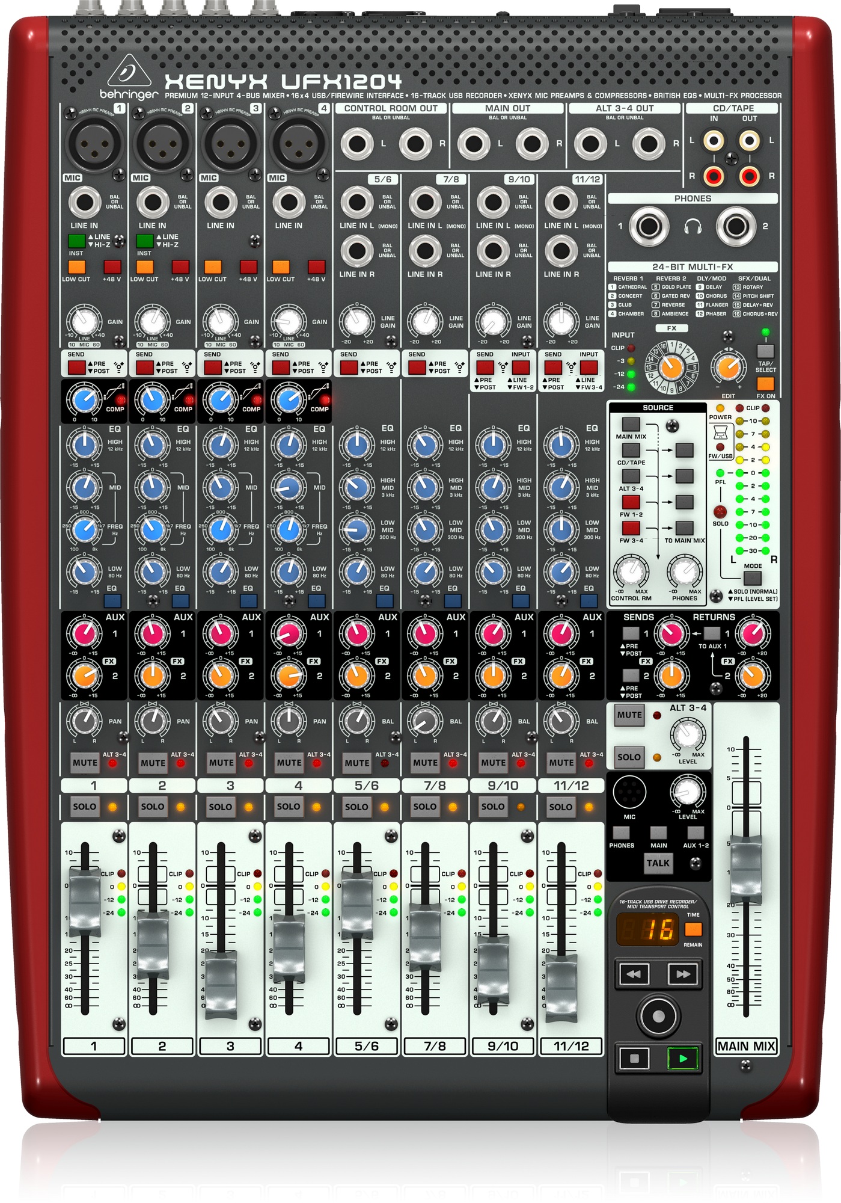Click the talkback AUX 1-2 routing button
Viewport: 841px width, 1203px height.
[x=696, y=832]
